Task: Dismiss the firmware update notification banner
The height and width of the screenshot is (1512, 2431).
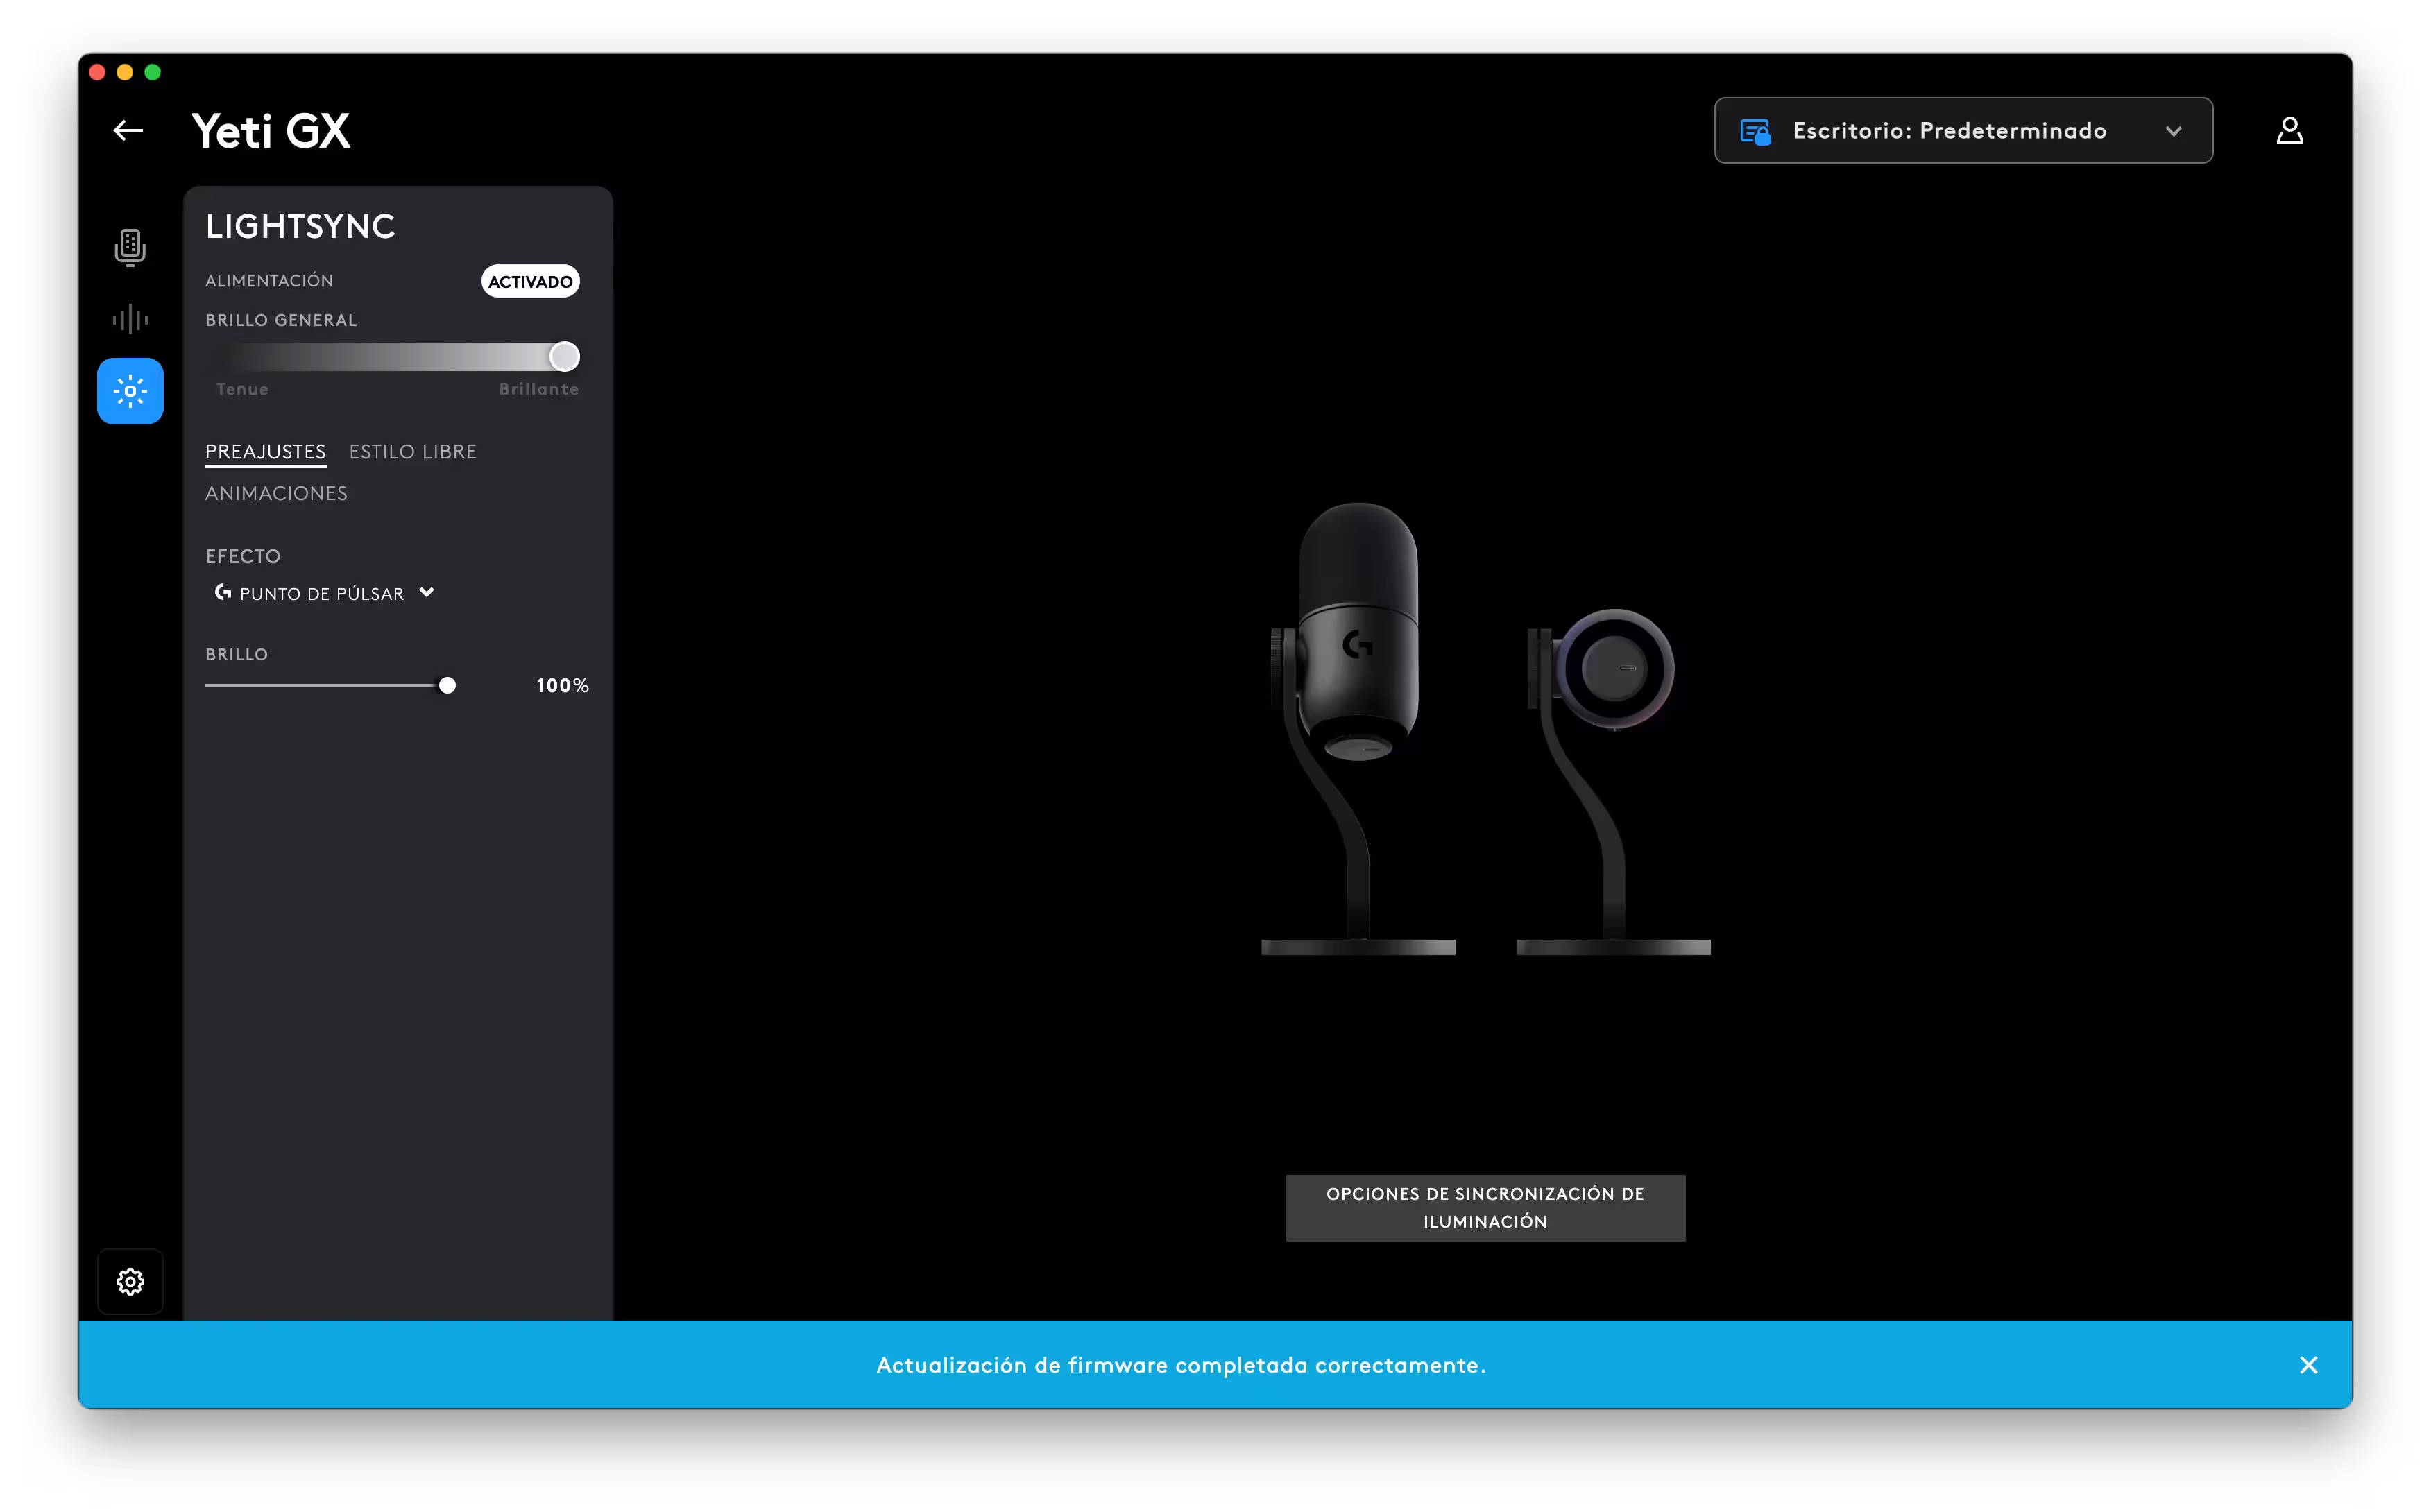Action: point(2308,1365)
